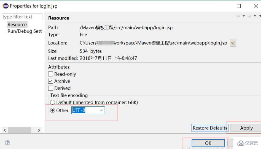Select Run/Debug Settings in the tree

tap(25, 31)
